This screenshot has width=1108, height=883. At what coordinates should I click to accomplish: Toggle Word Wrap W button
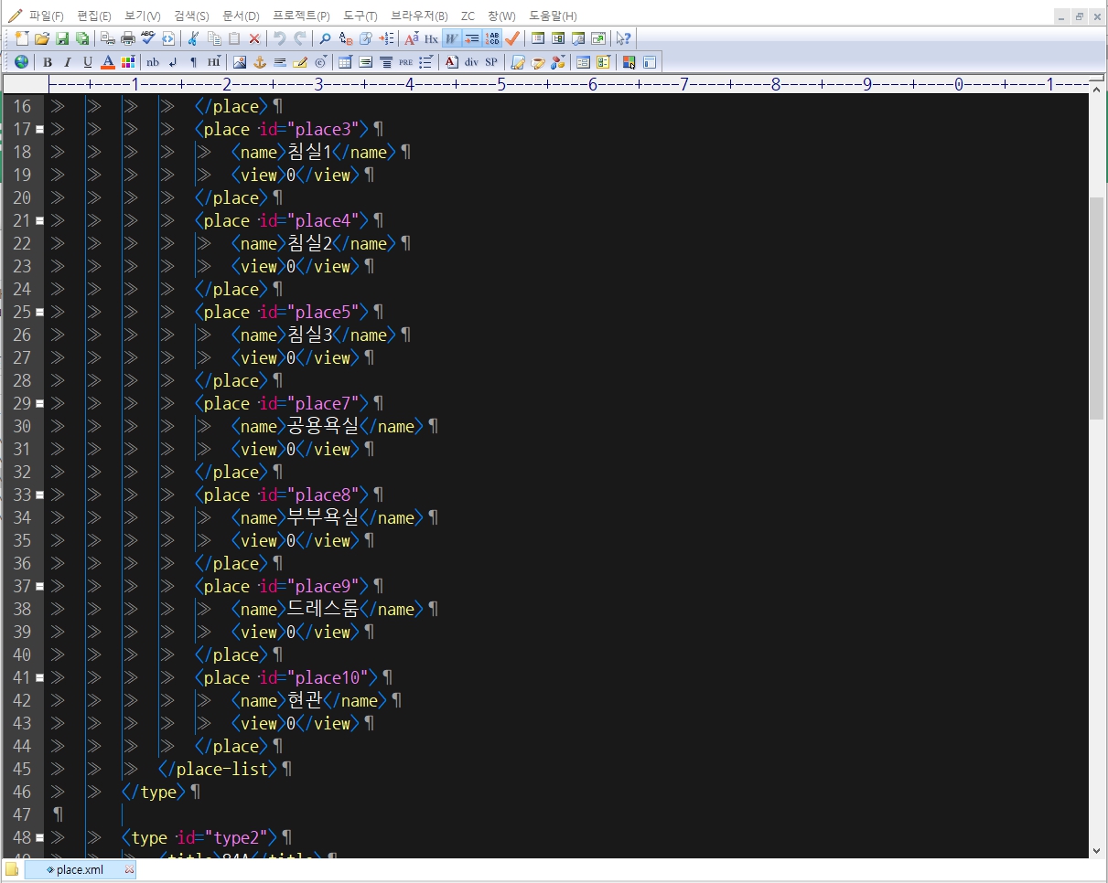(452, 38)
